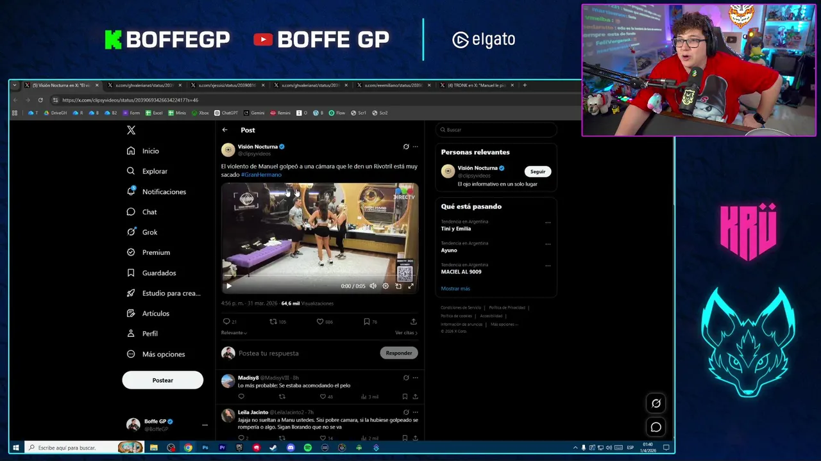Mute the video with speaker icon
The height and width of the screenshot is (461, 821).
(373, 286)
